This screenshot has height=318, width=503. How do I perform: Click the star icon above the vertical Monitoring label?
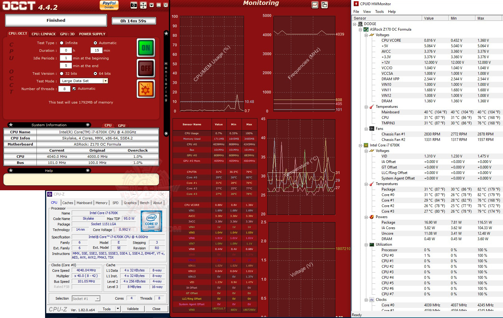pyautogui.click(x=166, y=33)
